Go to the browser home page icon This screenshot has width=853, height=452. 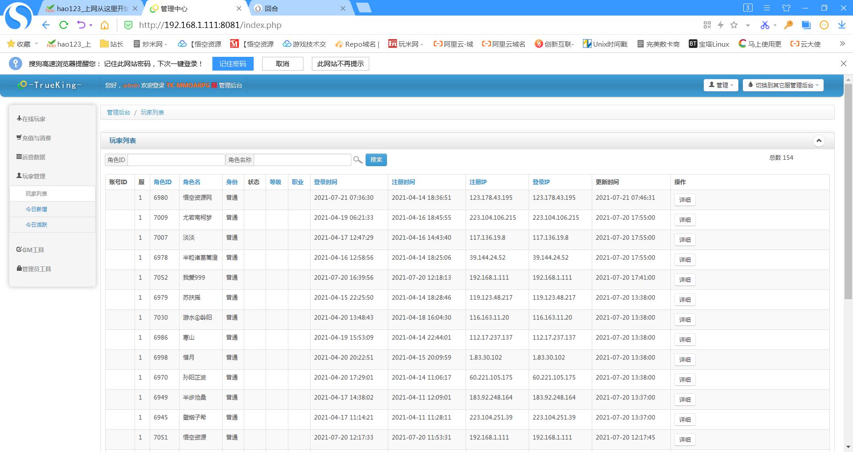[x=104, y=25]
